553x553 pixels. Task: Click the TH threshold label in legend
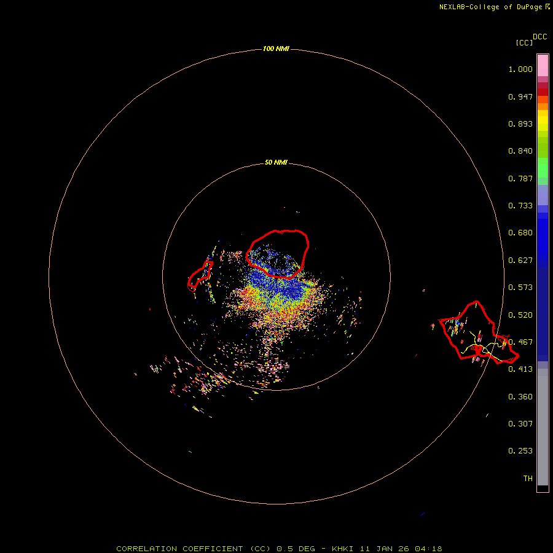click(x=528, y=479)
